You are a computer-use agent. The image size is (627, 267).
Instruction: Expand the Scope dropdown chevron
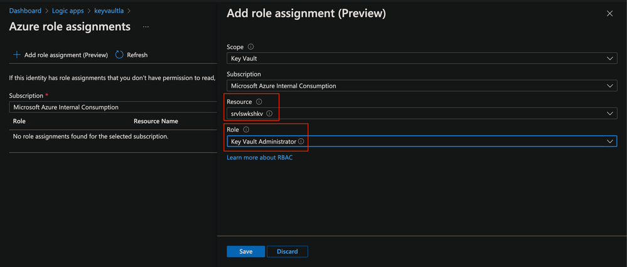[609, 58]
